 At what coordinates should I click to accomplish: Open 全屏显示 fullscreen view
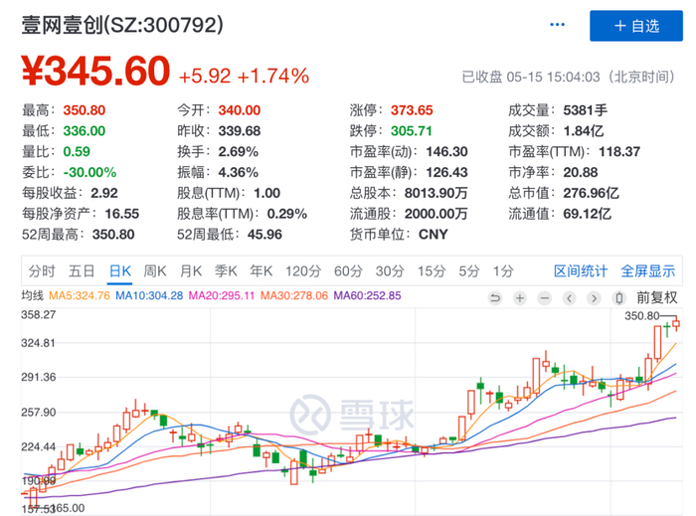pyautogui.click(x=648, y=270)
